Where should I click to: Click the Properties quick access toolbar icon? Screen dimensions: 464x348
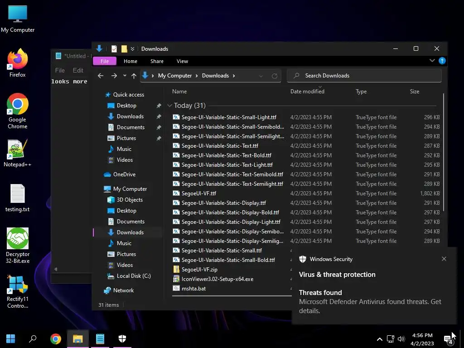[x=114, y=49]
